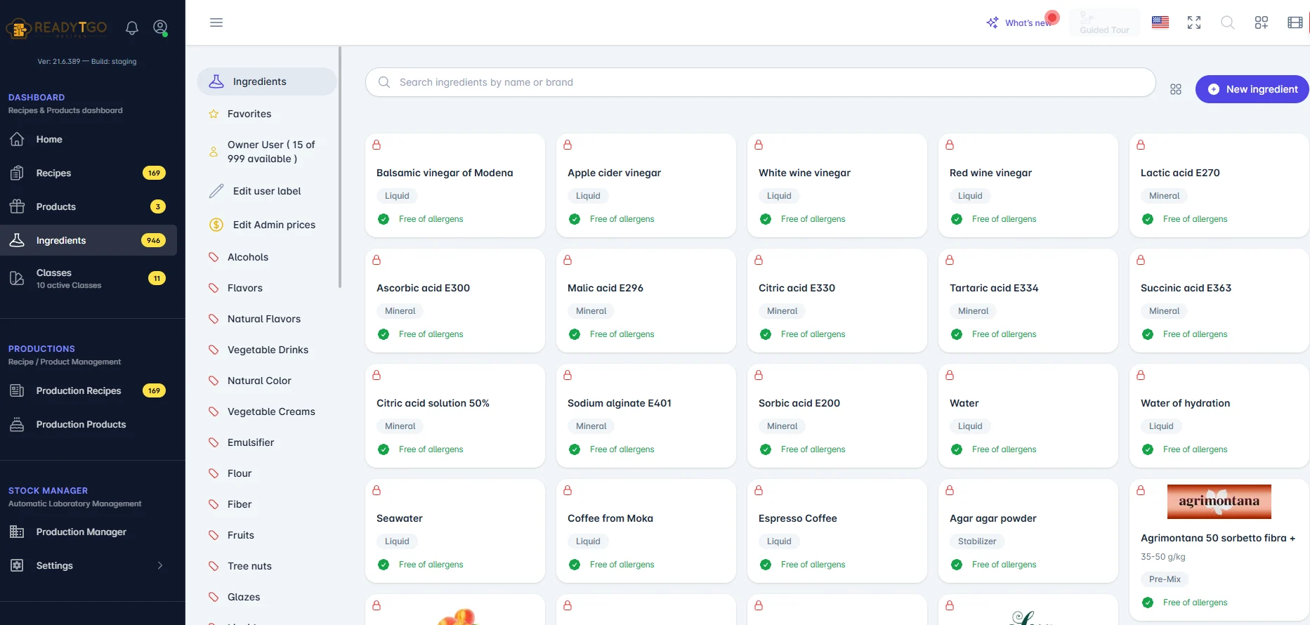This screenshot has width=1310, height=625.
Task: Click the New ingredient button
Action: (x=1252, y=89)
